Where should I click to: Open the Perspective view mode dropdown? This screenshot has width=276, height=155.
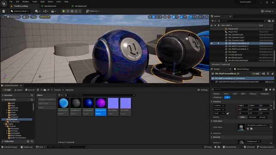[13, 17]
